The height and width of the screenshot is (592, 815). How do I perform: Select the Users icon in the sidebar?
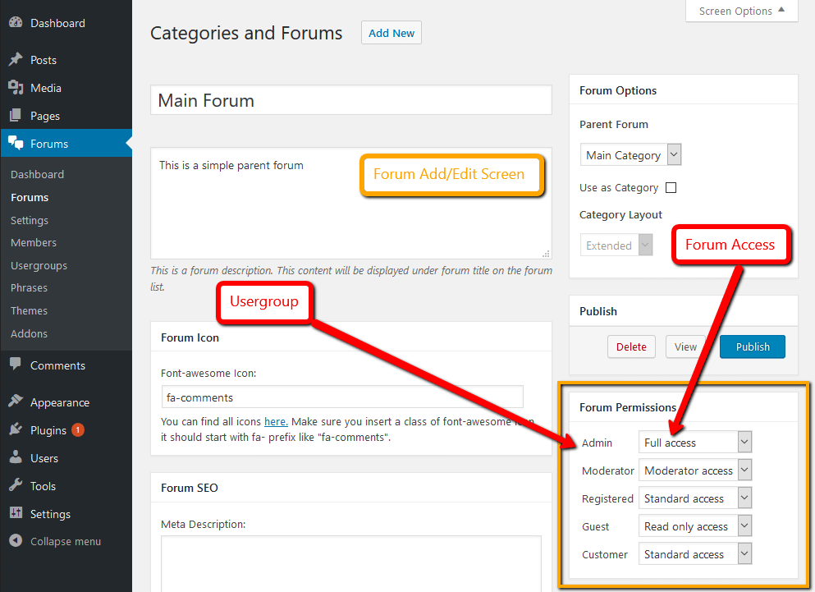point(16,457)
